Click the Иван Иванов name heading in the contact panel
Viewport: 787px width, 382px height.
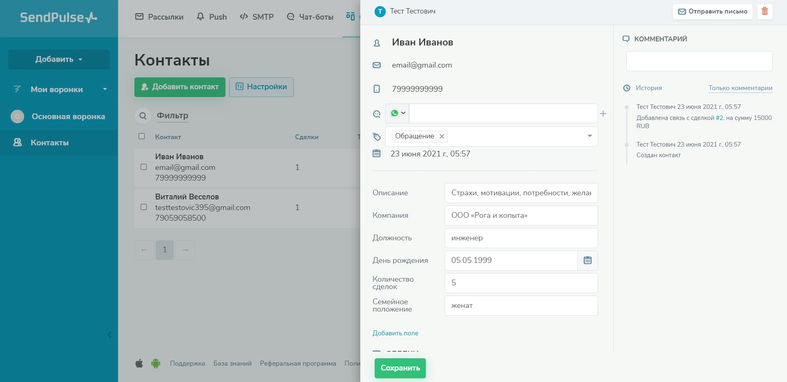tap(422, 42)
